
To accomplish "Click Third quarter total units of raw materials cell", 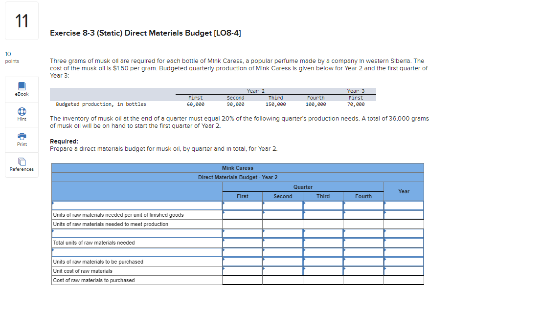I will pyautogui.click(x=323, y=243).
